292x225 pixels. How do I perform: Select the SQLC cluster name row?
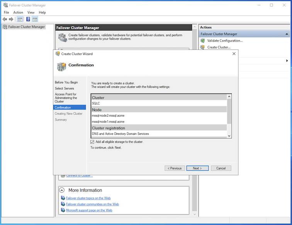tap(159, 104)
